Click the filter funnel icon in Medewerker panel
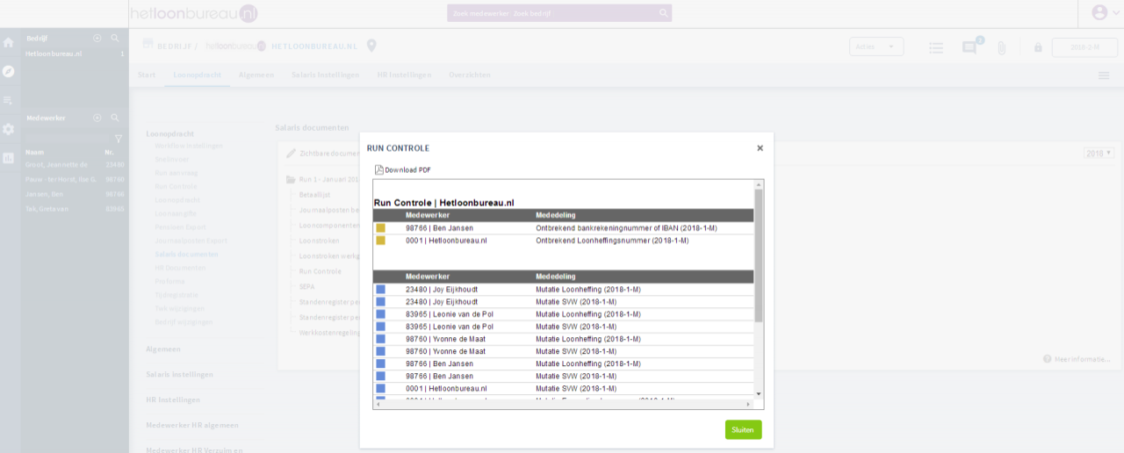Image resolution: width=1124 pixels, height=453 pixels. [x=119, y=139]
